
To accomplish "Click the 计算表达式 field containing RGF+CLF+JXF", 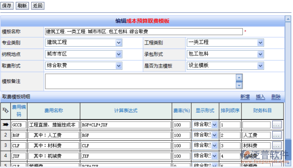I will (x=125, y=125).
